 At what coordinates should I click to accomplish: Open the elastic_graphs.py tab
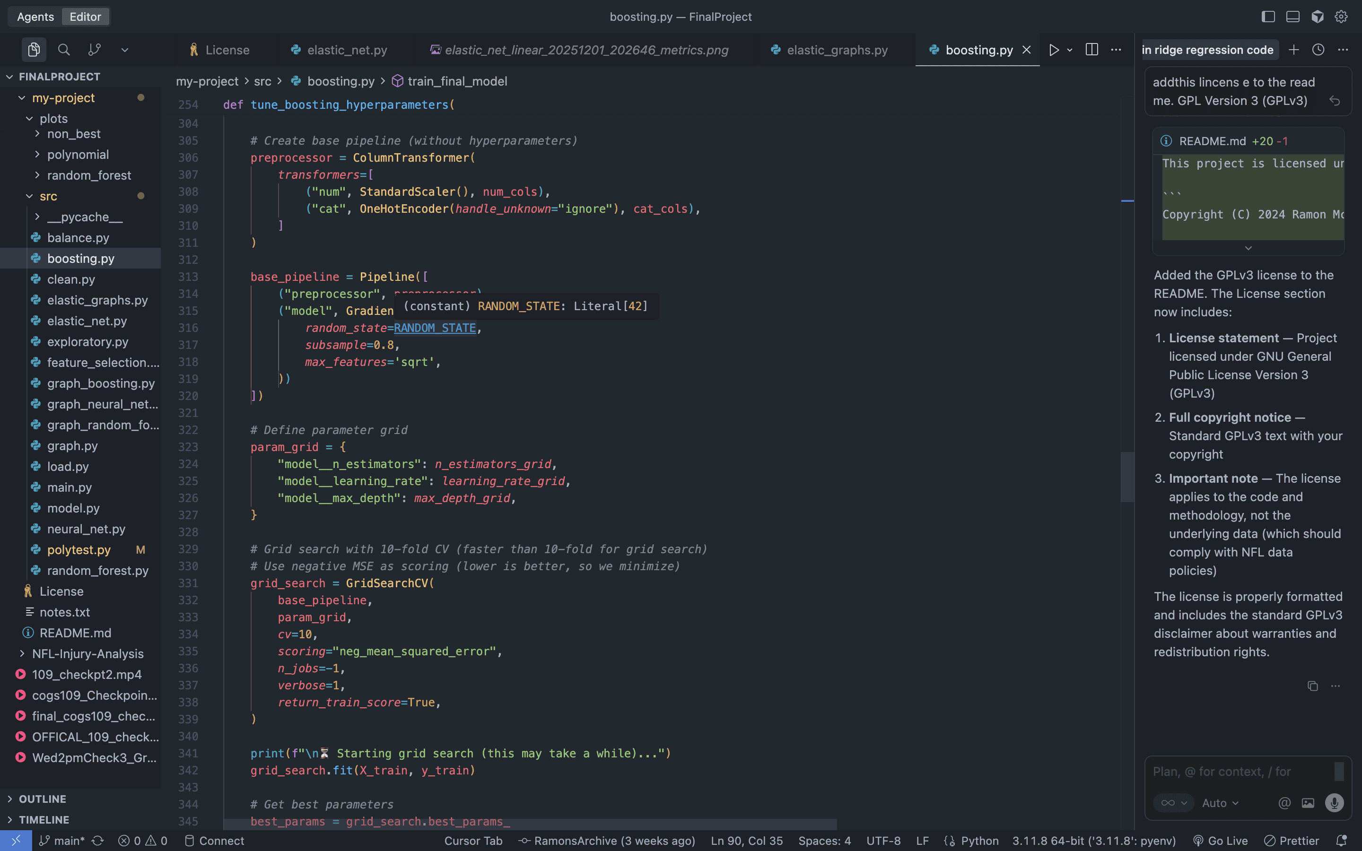[837, 50]
